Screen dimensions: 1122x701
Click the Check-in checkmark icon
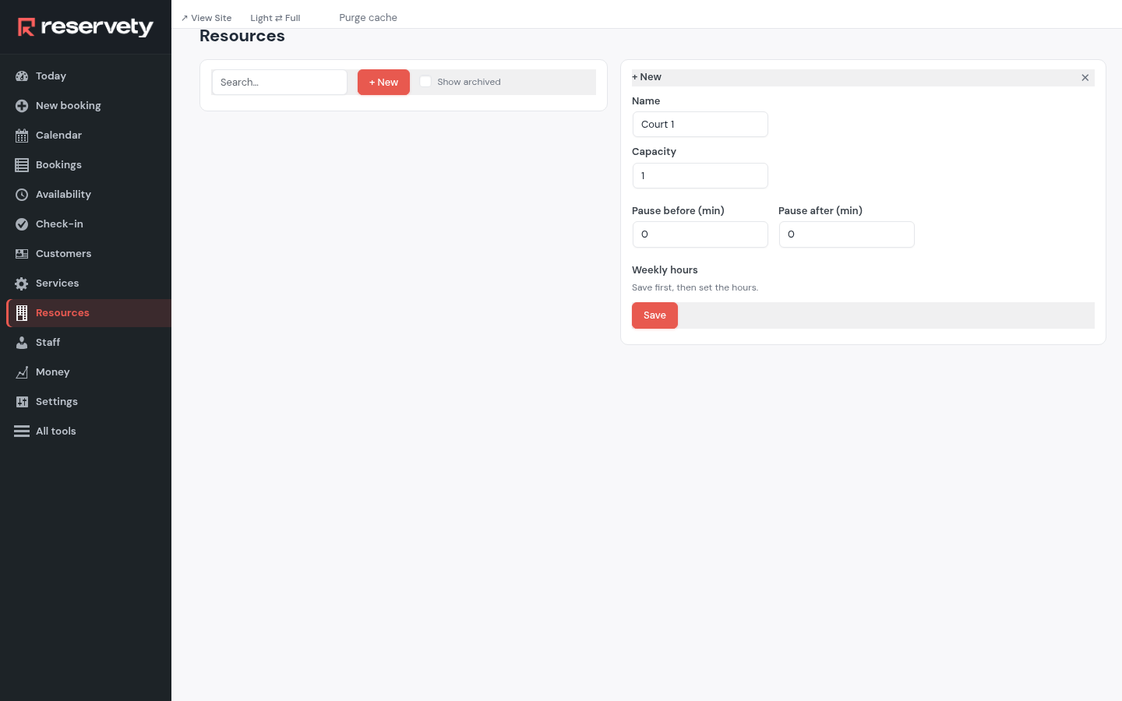tap(22, 224)
